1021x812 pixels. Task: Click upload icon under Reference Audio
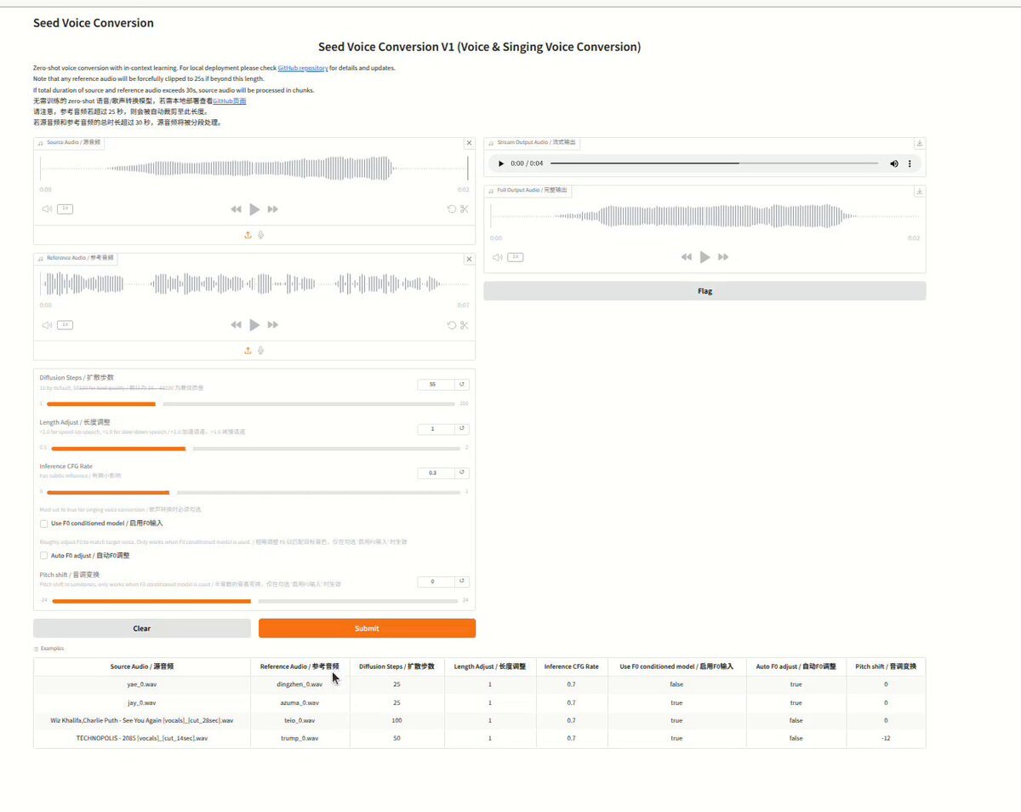(x=248, y=350)
